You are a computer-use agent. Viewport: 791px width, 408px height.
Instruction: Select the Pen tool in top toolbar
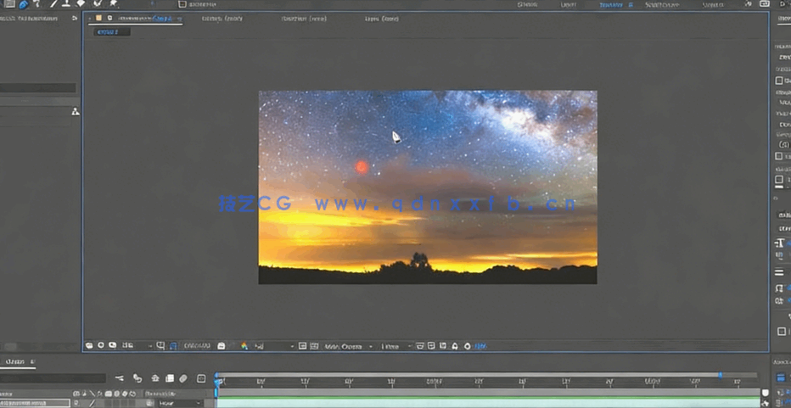(x=53, y=3)
